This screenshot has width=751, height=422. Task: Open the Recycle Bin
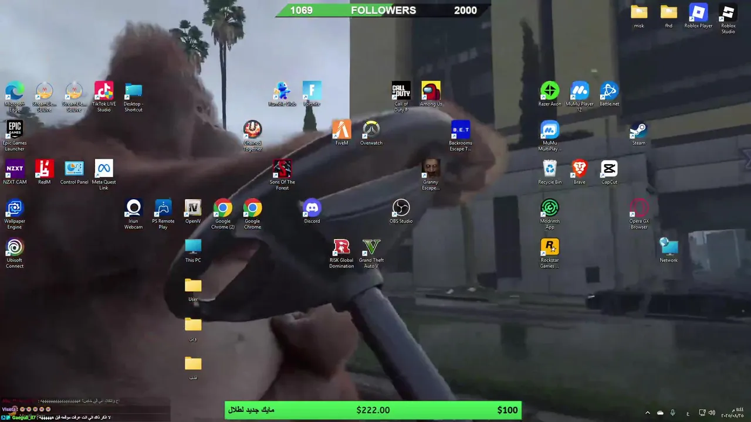pos(550,172)
